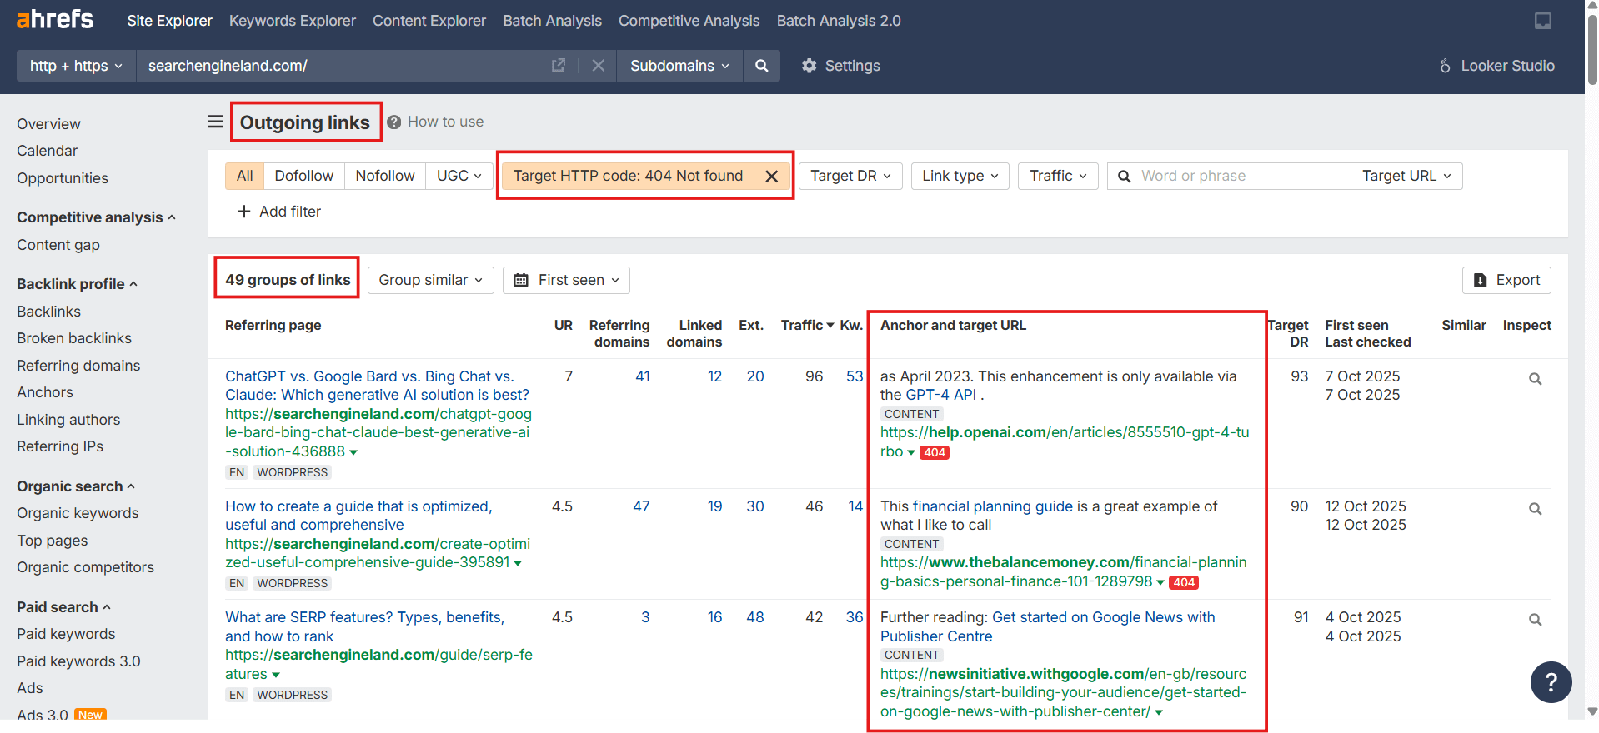Open the GPT-4 API anchor link
Viewport: 1599px width, 733px height.
point(940,395)
